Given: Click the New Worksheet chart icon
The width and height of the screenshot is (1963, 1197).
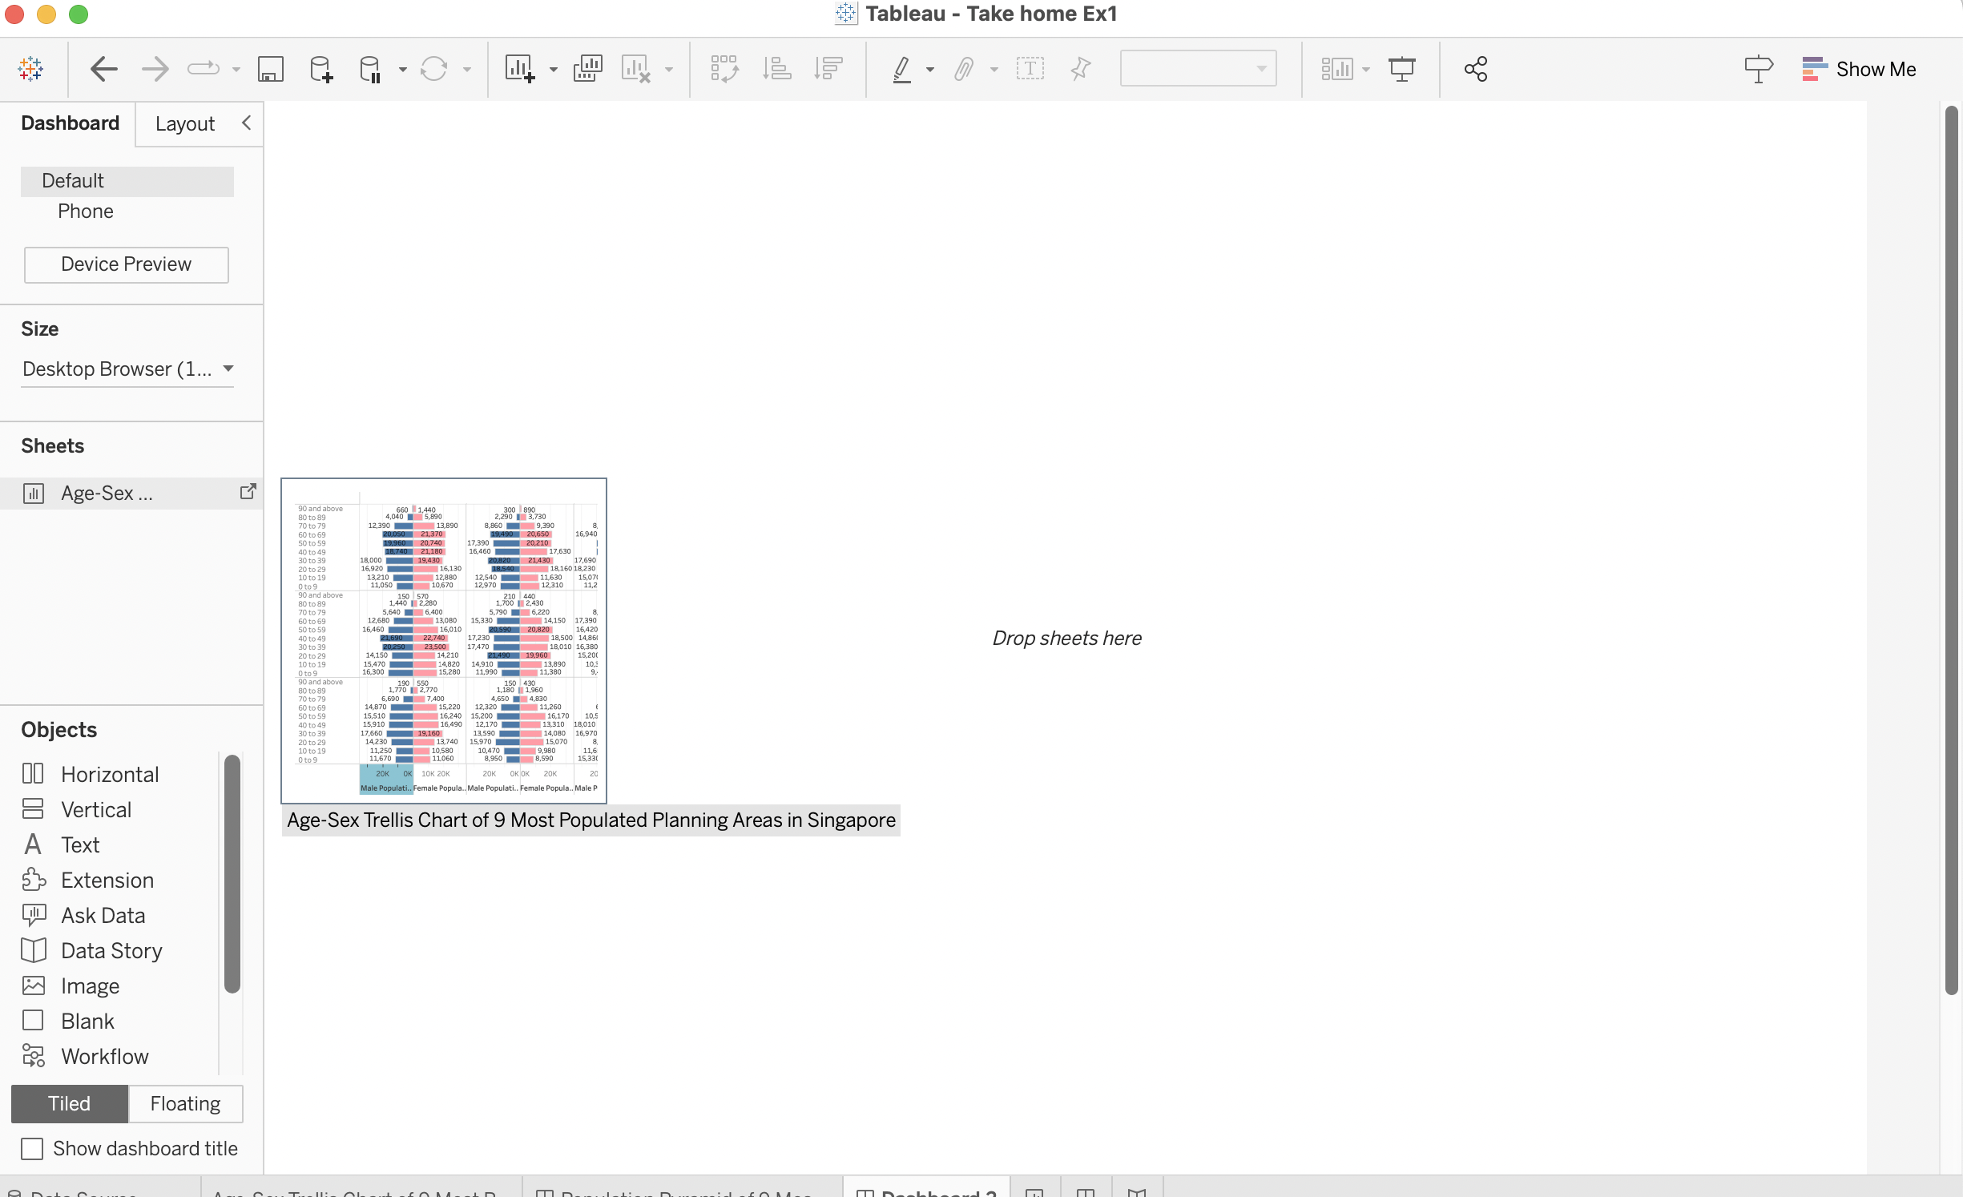Looking at the screenshot, I should pyautogui.click(x=519, y=69).
